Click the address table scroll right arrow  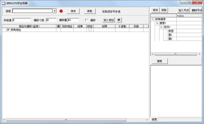click(147, 120)
